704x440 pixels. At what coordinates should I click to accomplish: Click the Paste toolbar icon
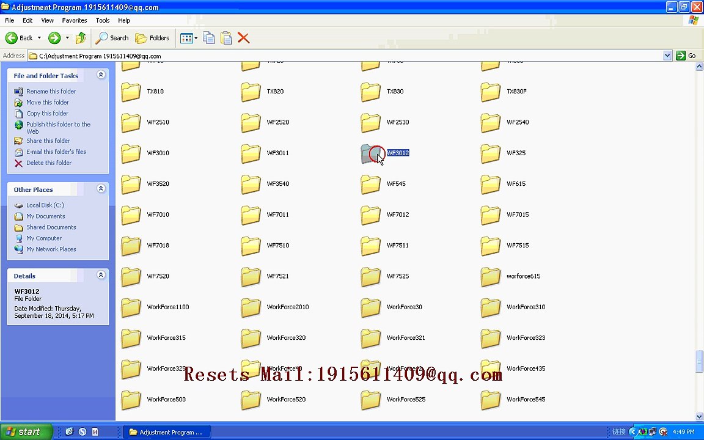click(x=226, y=38)
